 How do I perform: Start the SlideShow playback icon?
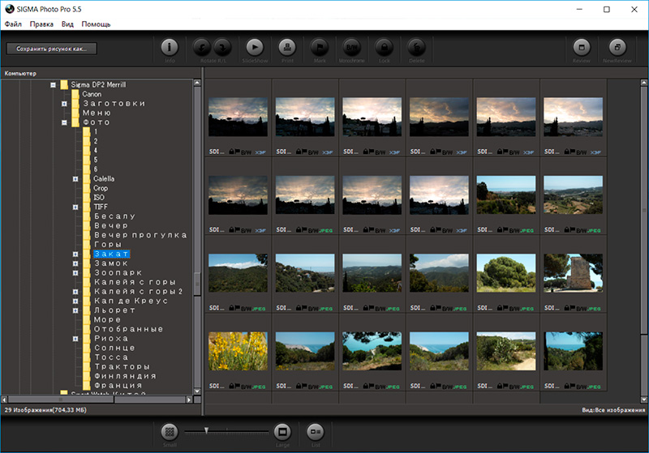coord(254,47)
